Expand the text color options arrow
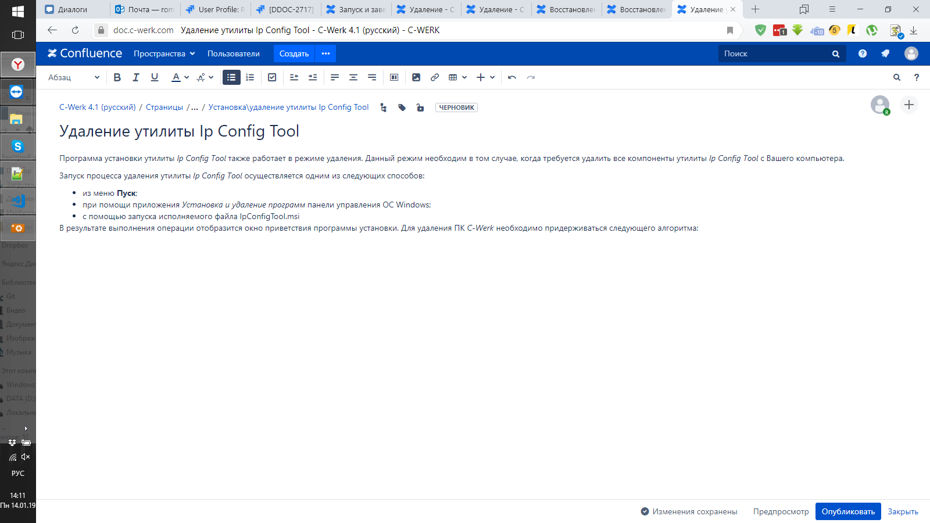 point(187,77)
